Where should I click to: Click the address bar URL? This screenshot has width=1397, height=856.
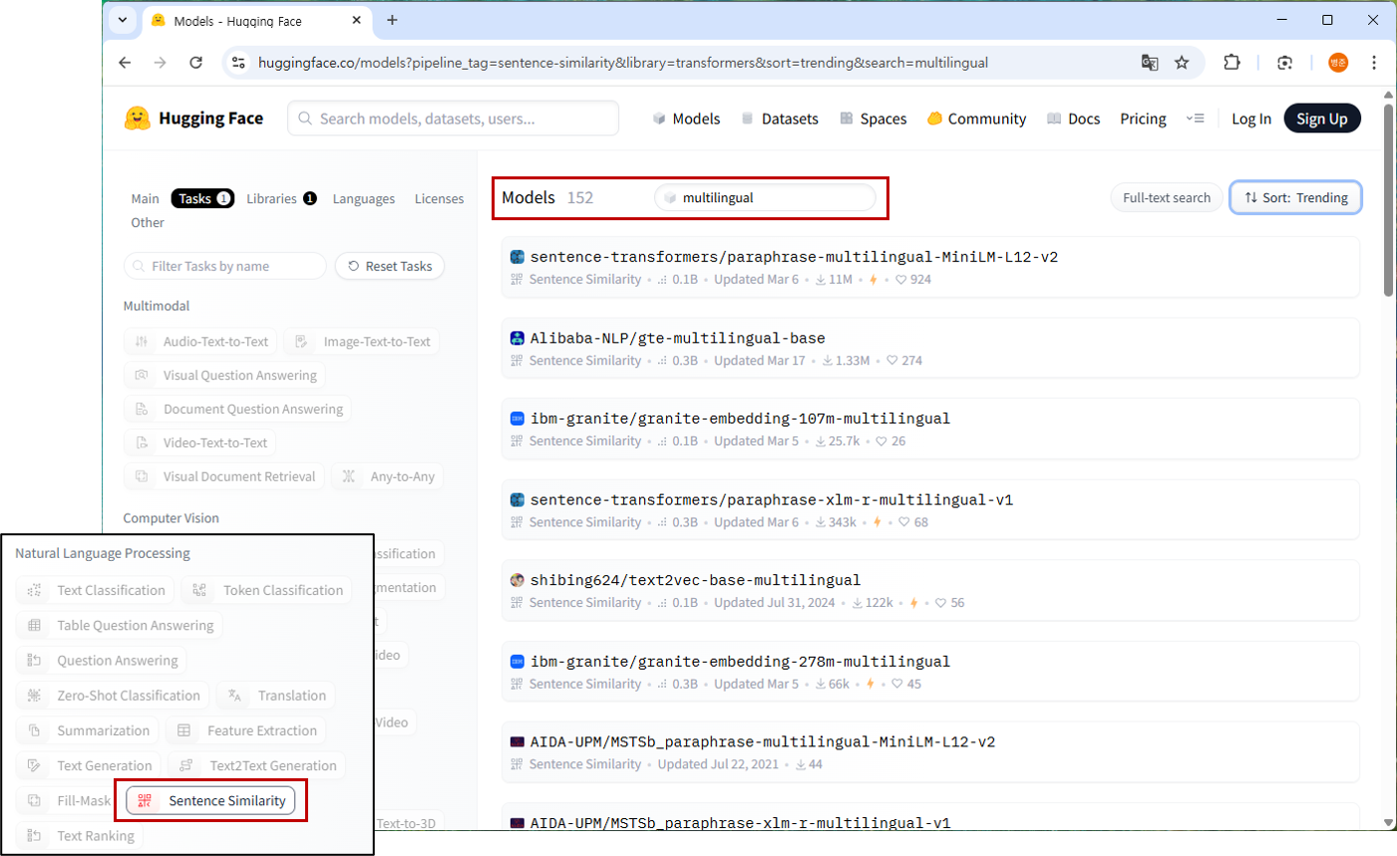click(623, 63)
